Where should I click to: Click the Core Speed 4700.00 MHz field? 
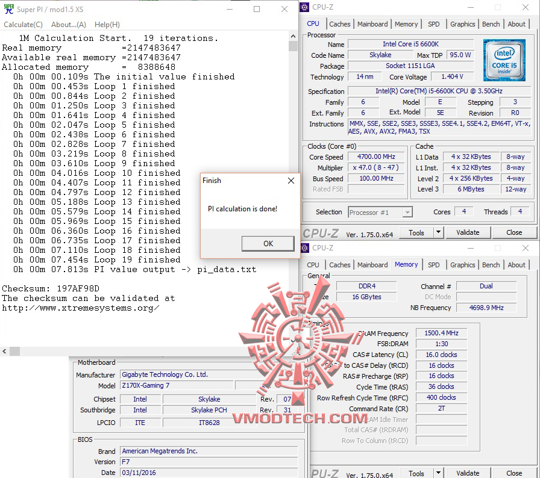[x=376, y=157]
